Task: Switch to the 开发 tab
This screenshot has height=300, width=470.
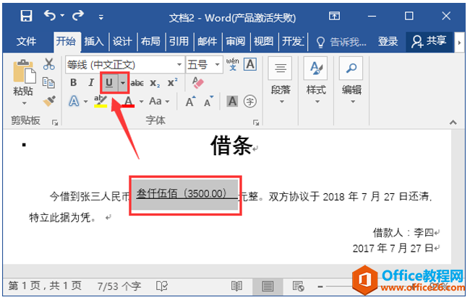Action: pyautogui.click(x=293, y=41)
